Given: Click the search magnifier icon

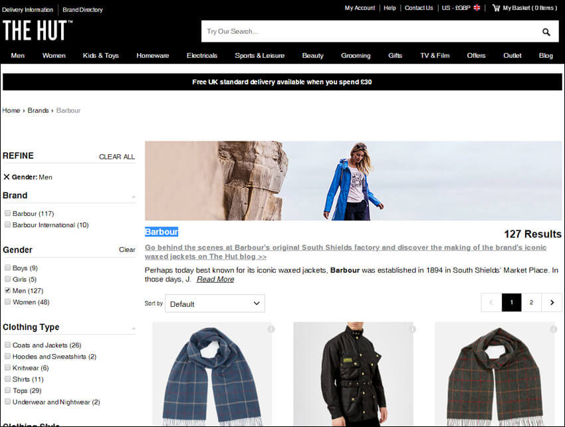Looking at the screenshot, I should [x=546, y=32].
